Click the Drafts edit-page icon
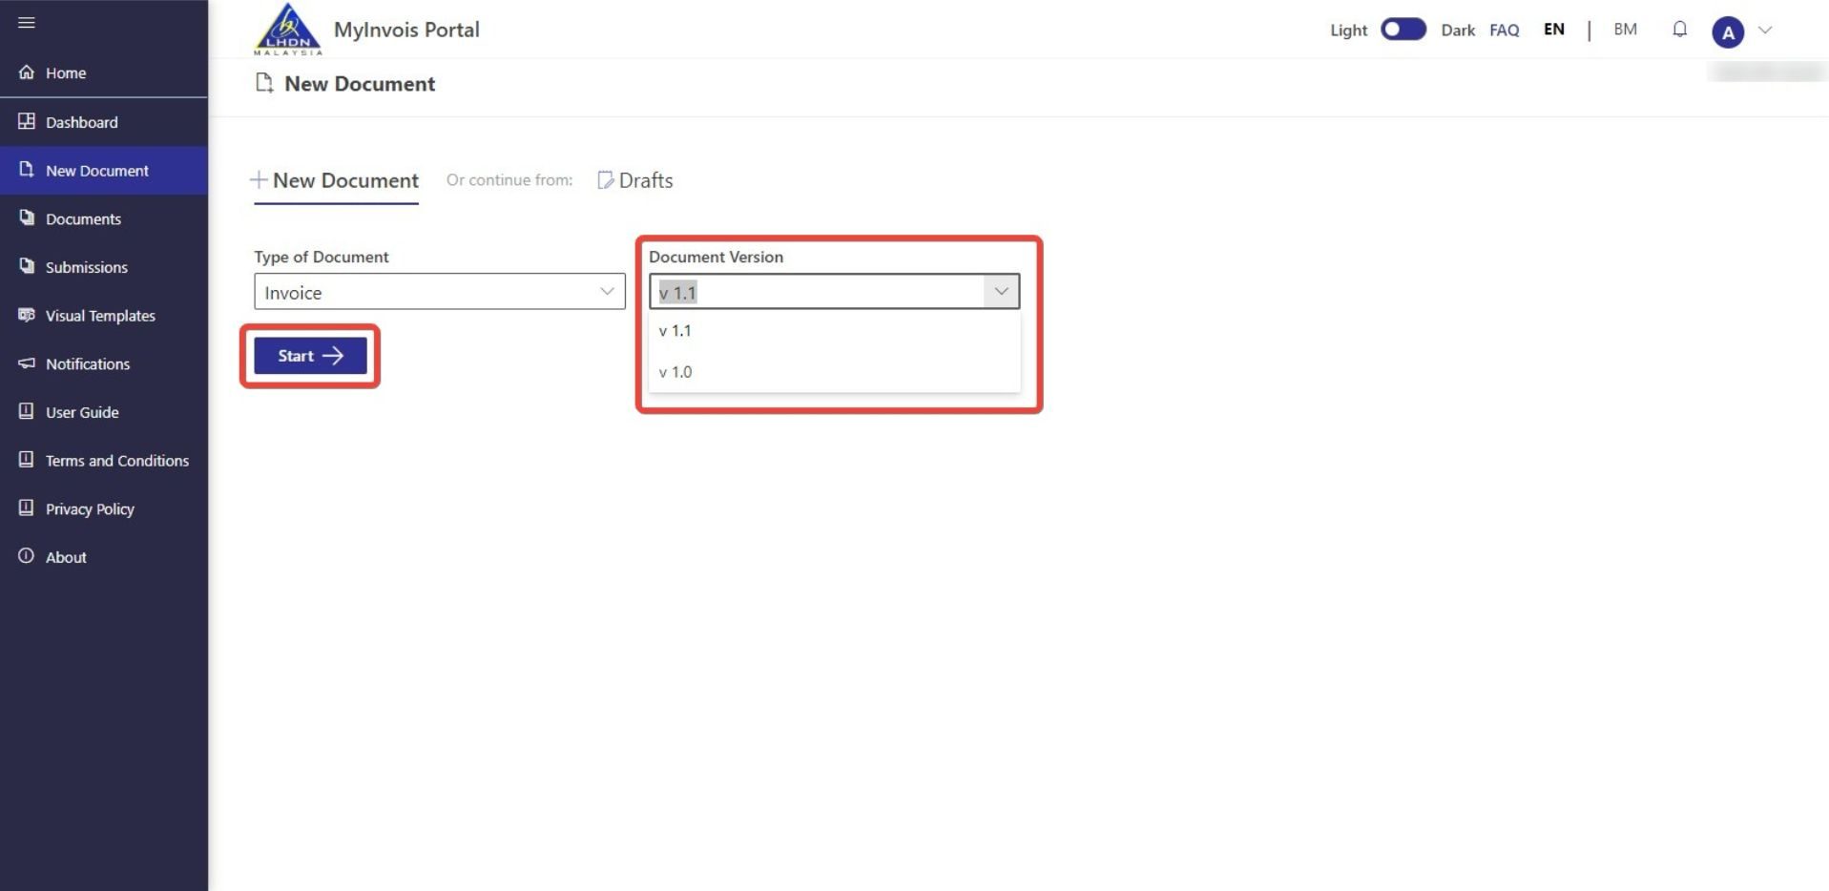Screen dimensions: 1829x891 pyautogui.click(x=605, y=180)
